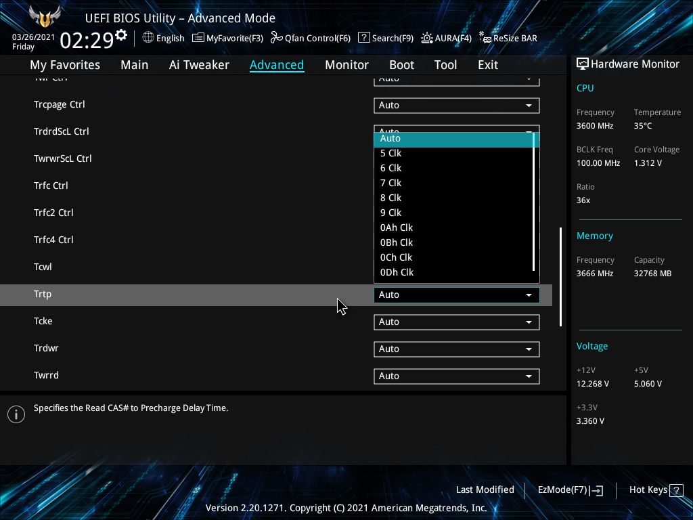Switch to EzMode(F7)
Image resolution: width=693 pixels, height=520 pixels.
[x=570, y=490]
